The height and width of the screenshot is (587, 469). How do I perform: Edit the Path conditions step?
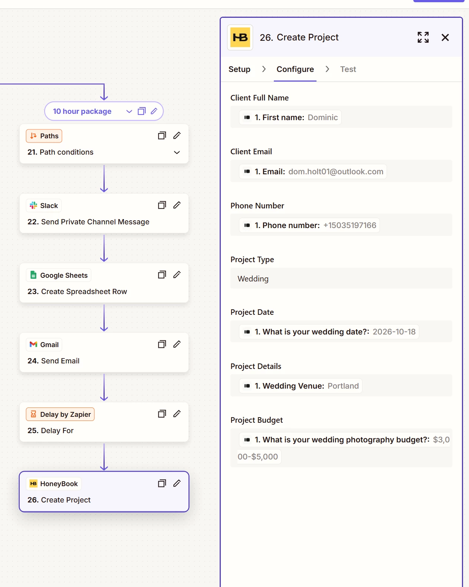(177, 136)
